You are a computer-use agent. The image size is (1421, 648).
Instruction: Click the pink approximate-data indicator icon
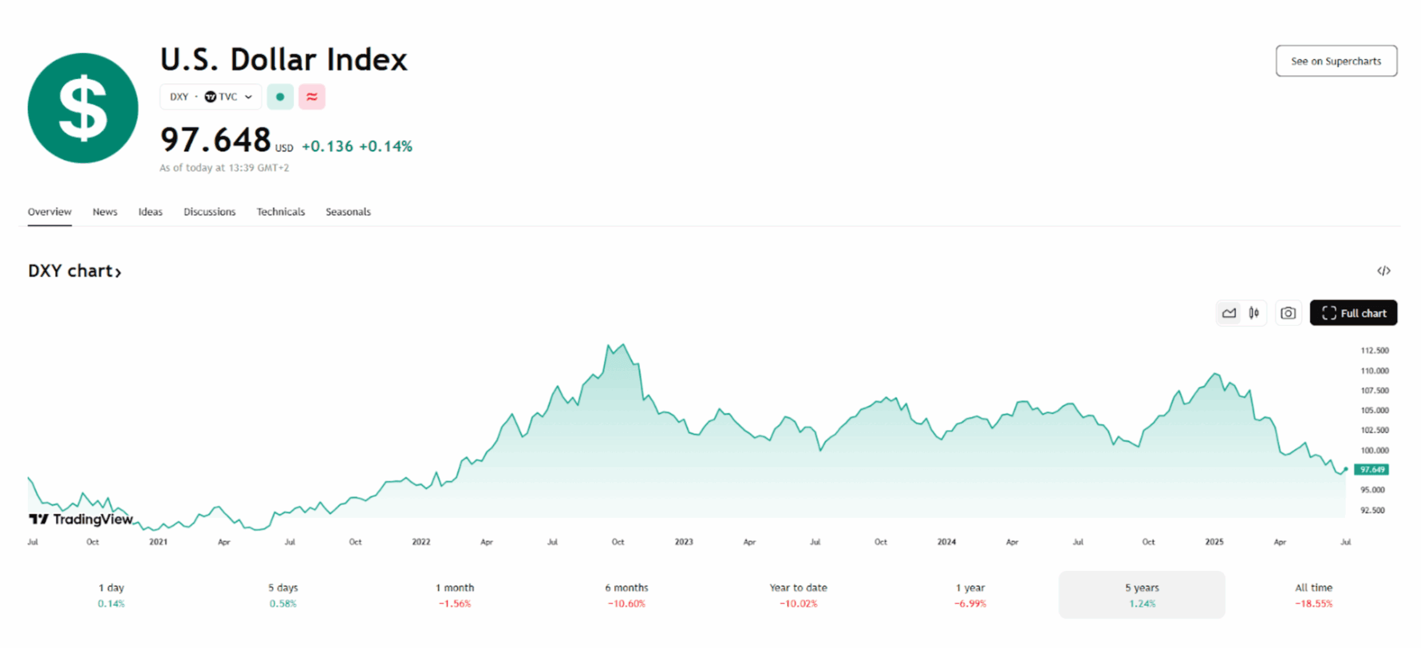(x=312, y=97)
